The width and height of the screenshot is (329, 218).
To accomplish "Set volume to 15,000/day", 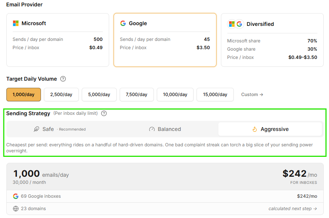I will 215,95.
